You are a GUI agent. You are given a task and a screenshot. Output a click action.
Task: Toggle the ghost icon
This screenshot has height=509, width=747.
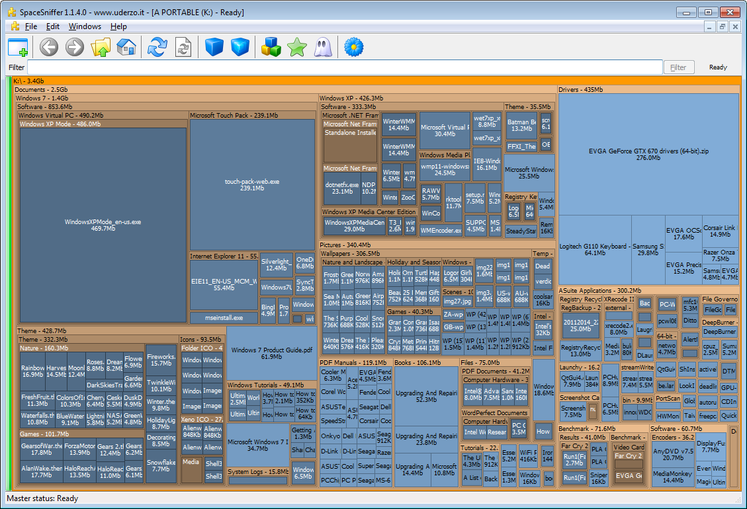coord(324,47)
